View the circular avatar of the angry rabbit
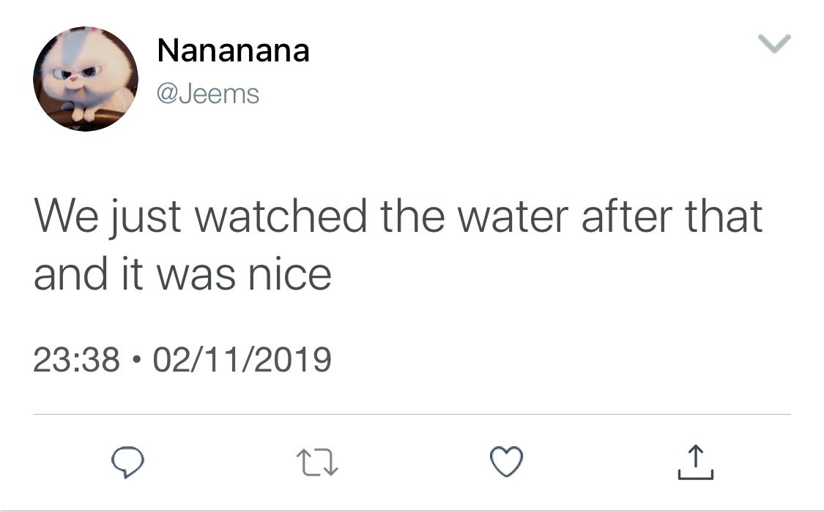Screen dimensions: 824x512 pos(86,79)
